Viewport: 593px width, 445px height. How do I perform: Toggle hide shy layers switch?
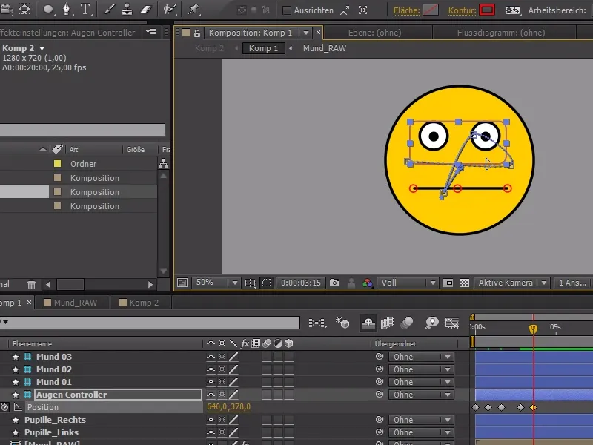pyautogui.click(x=368, y=323)
